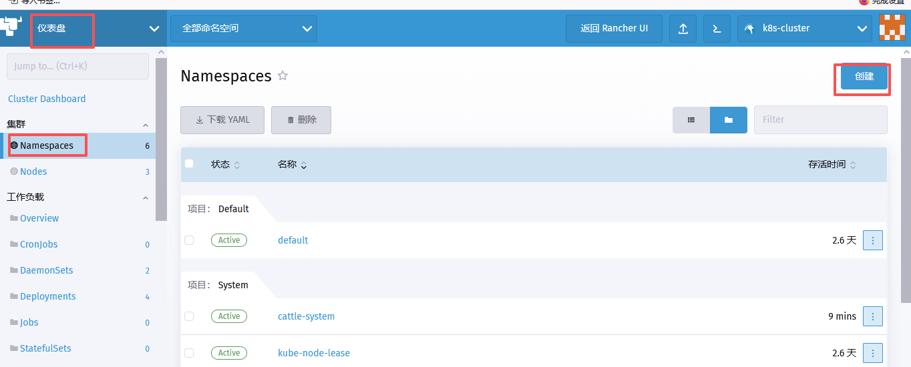
Task: Check the default namespace checkbox
Action: pos(189,240)
